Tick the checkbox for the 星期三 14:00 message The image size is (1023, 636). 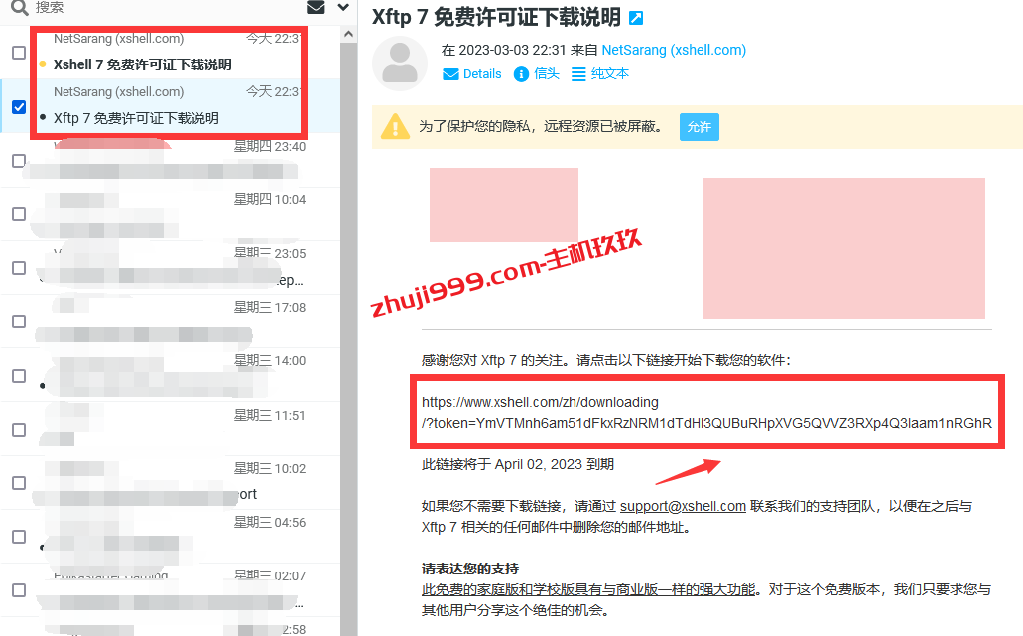(x=19, y=376)
